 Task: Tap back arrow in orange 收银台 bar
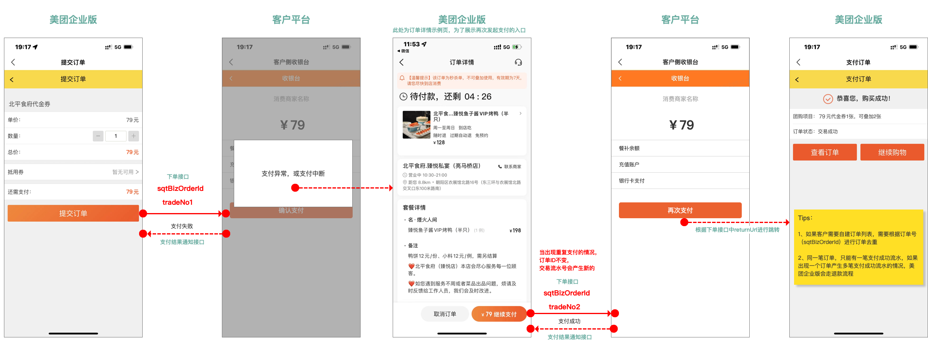(620, 78)
